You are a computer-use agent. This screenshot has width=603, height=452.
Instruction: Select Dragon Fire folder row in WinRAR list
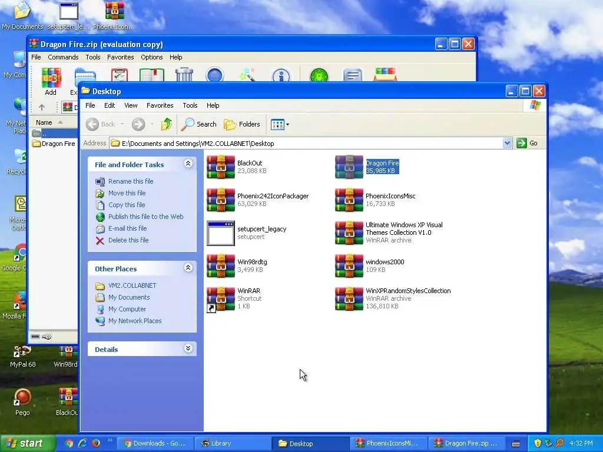click(54, 144)
